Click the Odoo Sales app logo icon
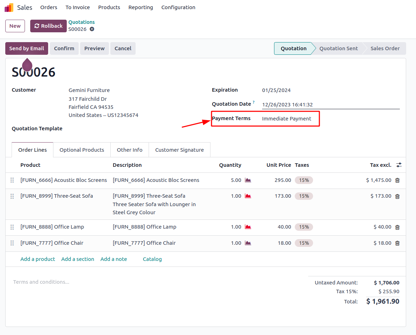 pos(9,7)
